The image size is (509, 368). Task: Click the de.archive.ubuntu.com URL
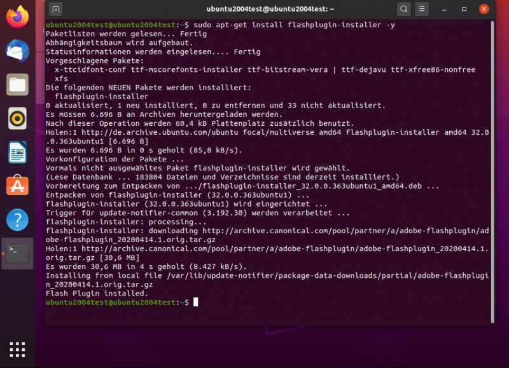click(x=160, y=132)
